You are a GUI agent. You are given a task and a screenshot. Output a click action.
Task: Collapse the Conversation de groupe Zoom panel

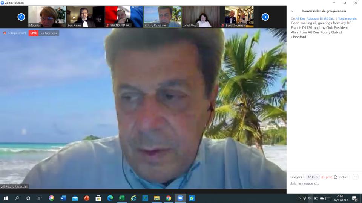pyautogui.click(x=292, y=11)
